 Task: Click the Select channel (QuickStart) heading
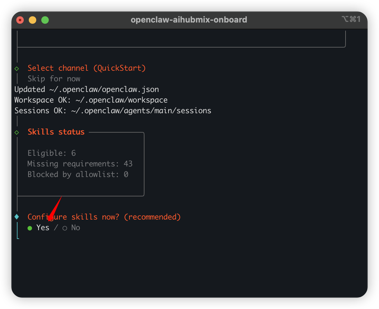pos(87,68)
